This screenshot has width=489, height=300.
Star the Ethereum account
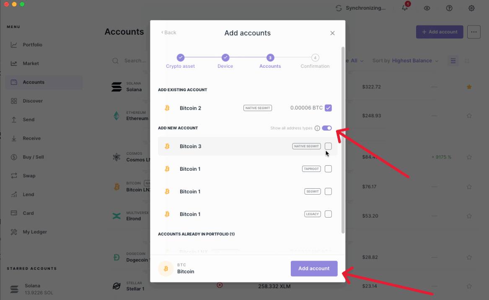point(469,115)
